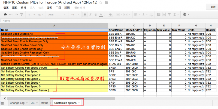The image size is (218, 109).
Task: Open the US tab dropdown arrow
Action: 37,103
